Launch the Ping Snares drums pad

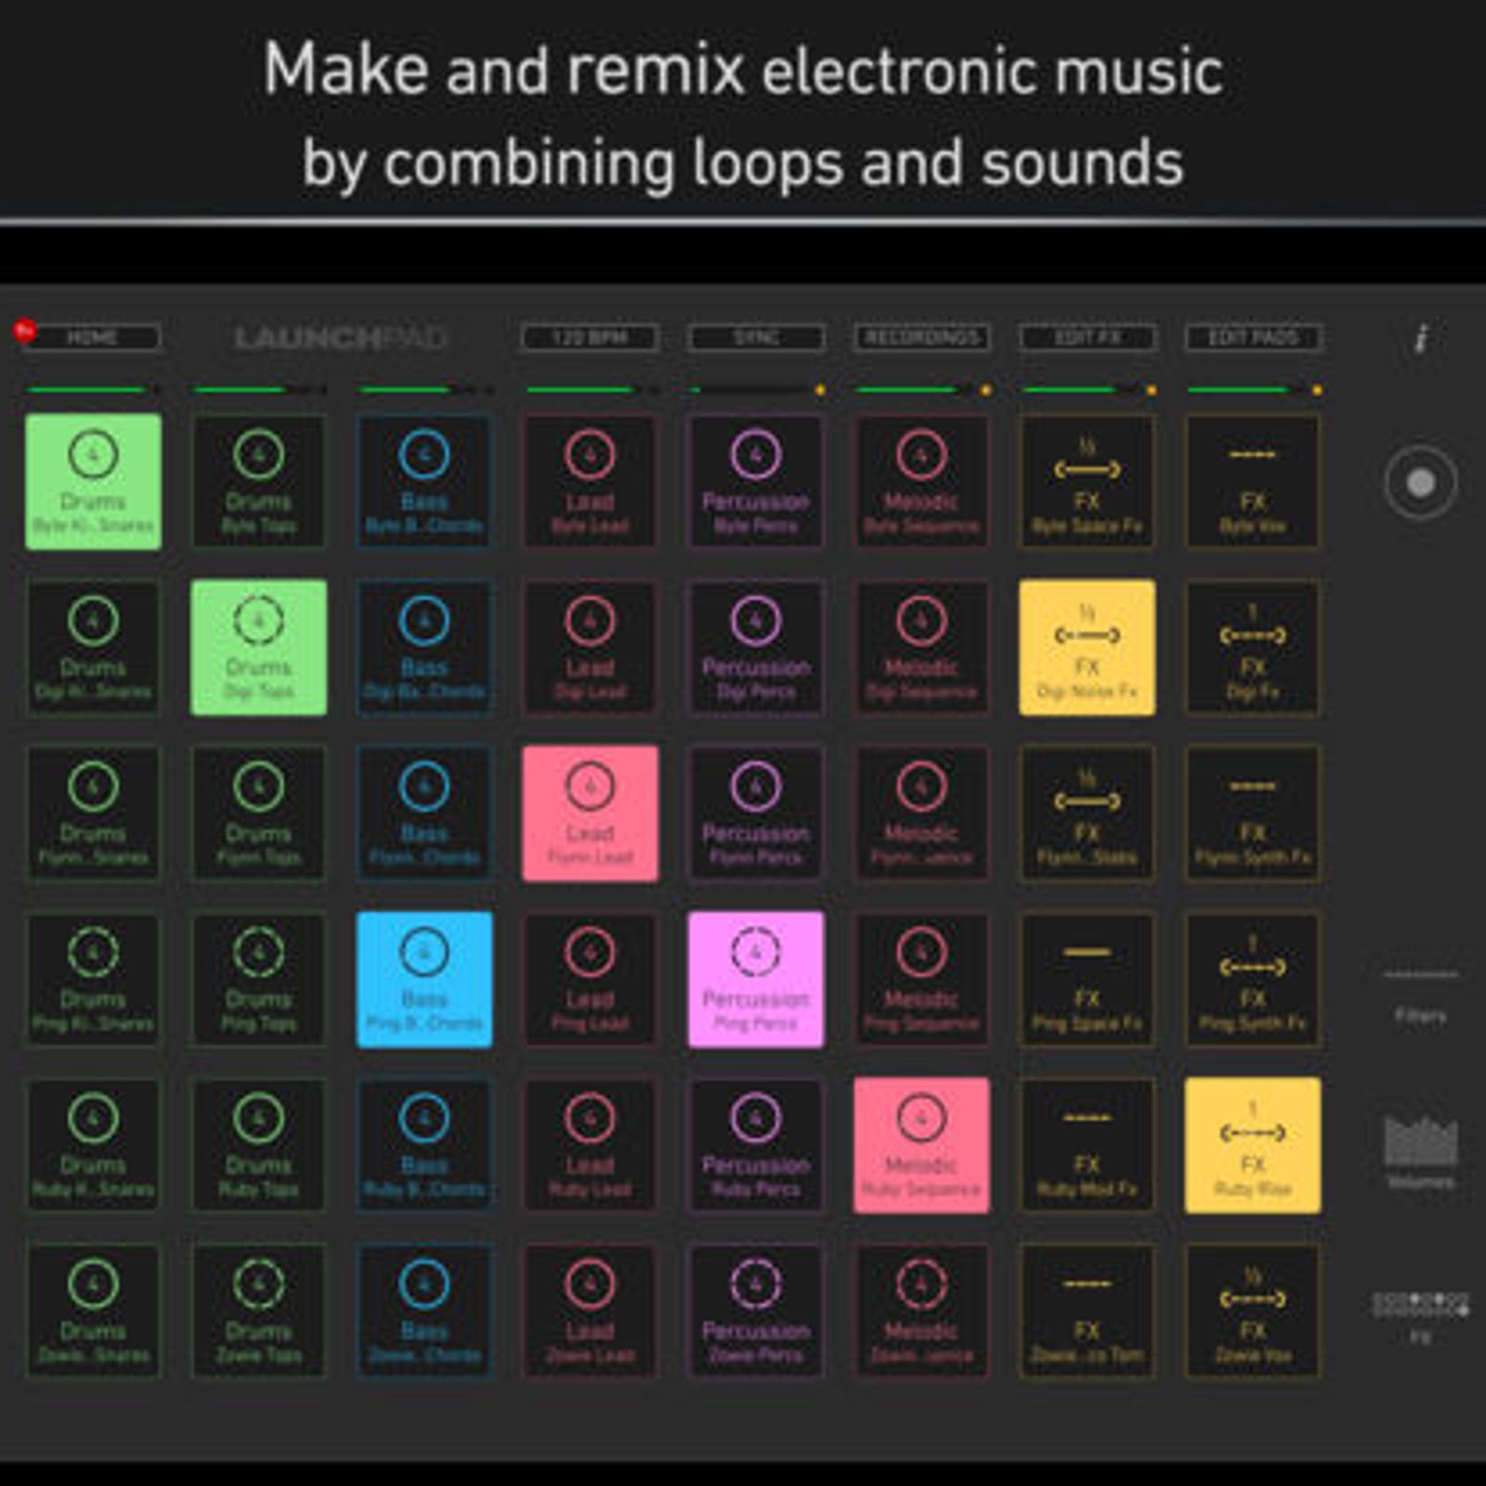click(93, 980)
